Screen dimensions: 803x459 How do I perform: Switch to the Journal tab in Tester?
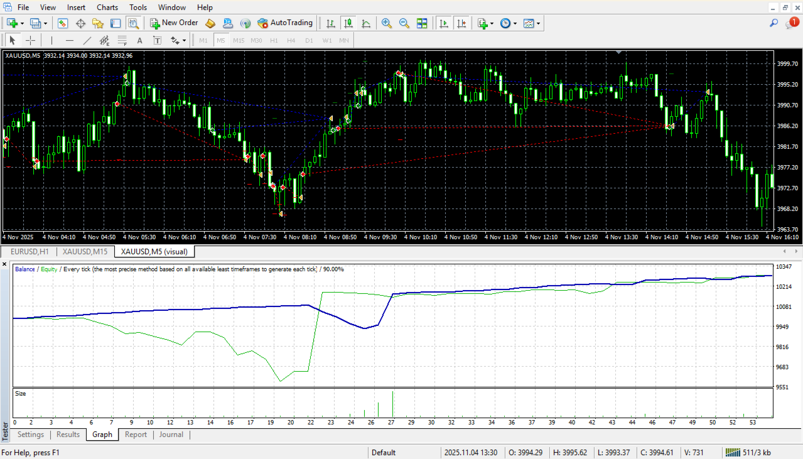(171, 435)
